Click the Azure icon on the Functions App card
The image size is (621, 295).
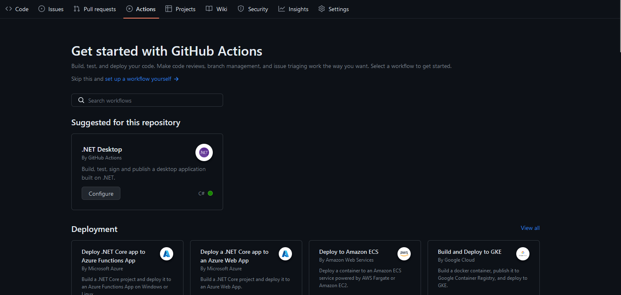[x=167, y=254]
